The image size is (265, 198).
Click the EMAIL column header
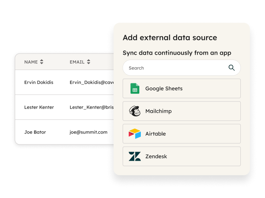[x=77, y=62]
